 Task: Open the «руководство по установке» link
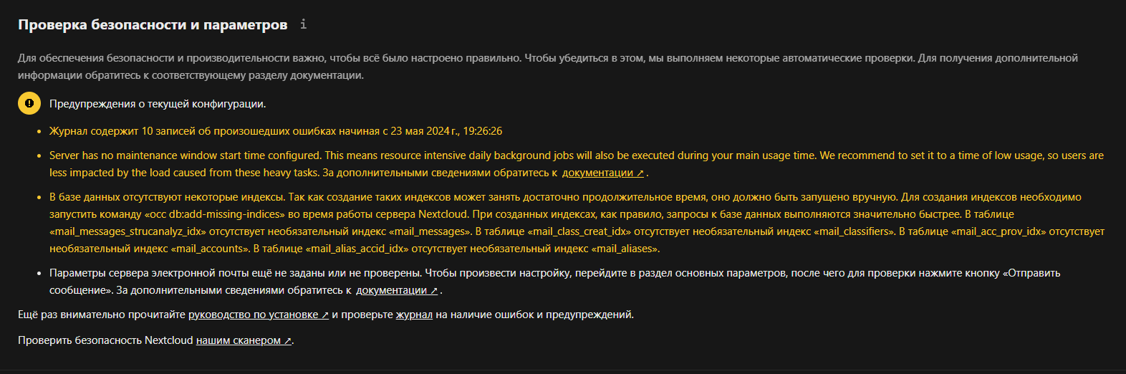(x=254, y=315)
